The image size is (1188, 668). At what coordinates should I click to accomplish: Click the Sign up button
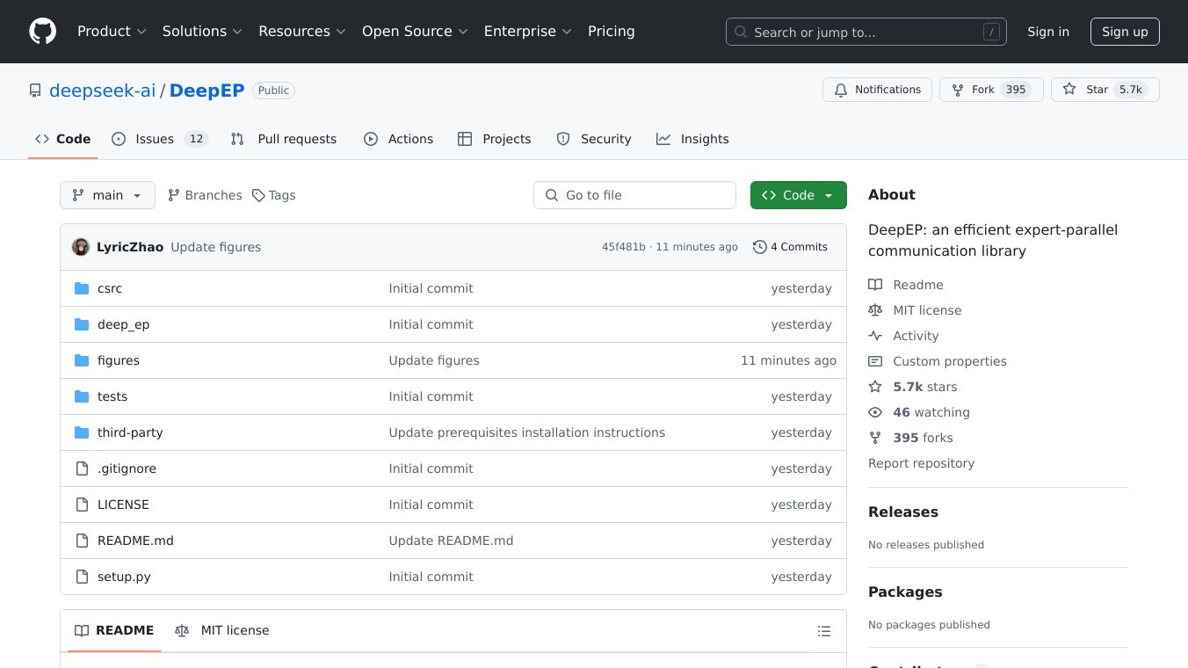pyautogui.click(x=1125, y=32)
